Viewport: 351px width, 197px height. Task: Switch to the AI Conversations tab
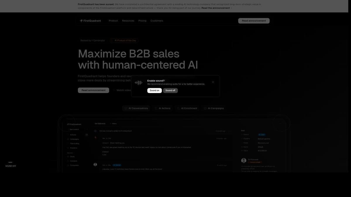136,108
